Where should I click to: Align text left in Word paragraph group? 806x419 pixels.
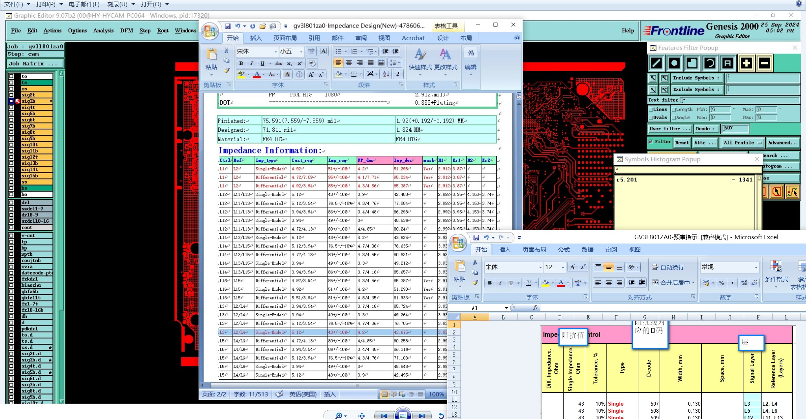(338, 63)
